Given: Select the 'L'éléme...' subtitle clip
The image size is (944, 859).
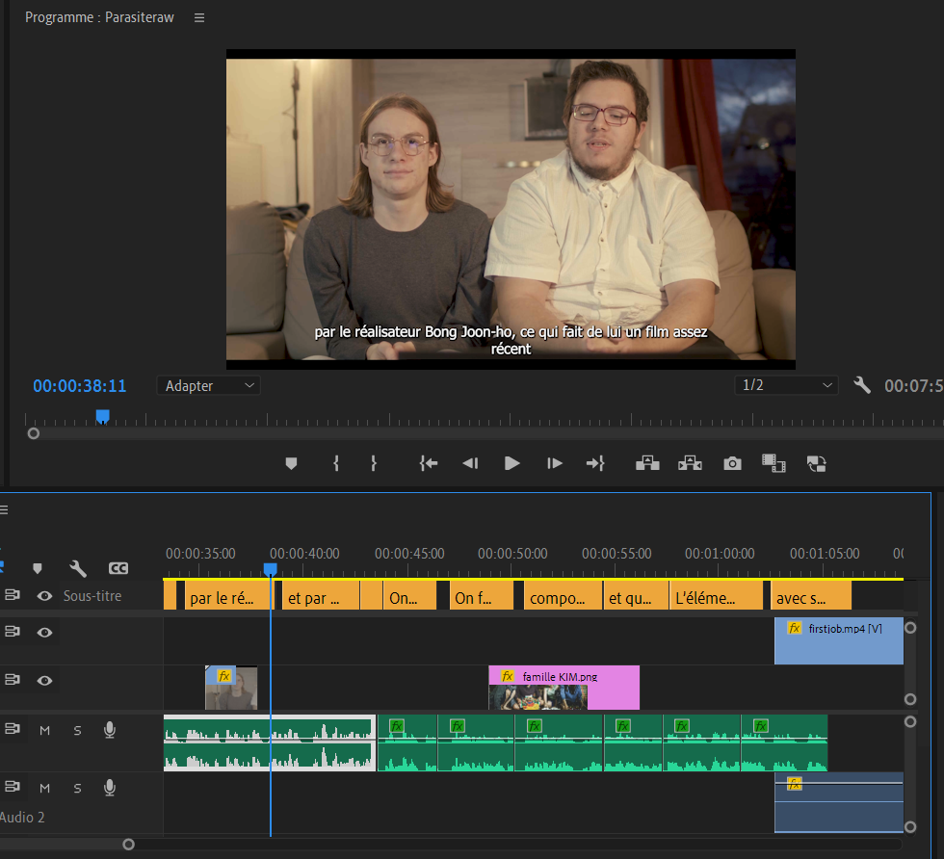Looking at the screenshot, I should pos(716,596).
